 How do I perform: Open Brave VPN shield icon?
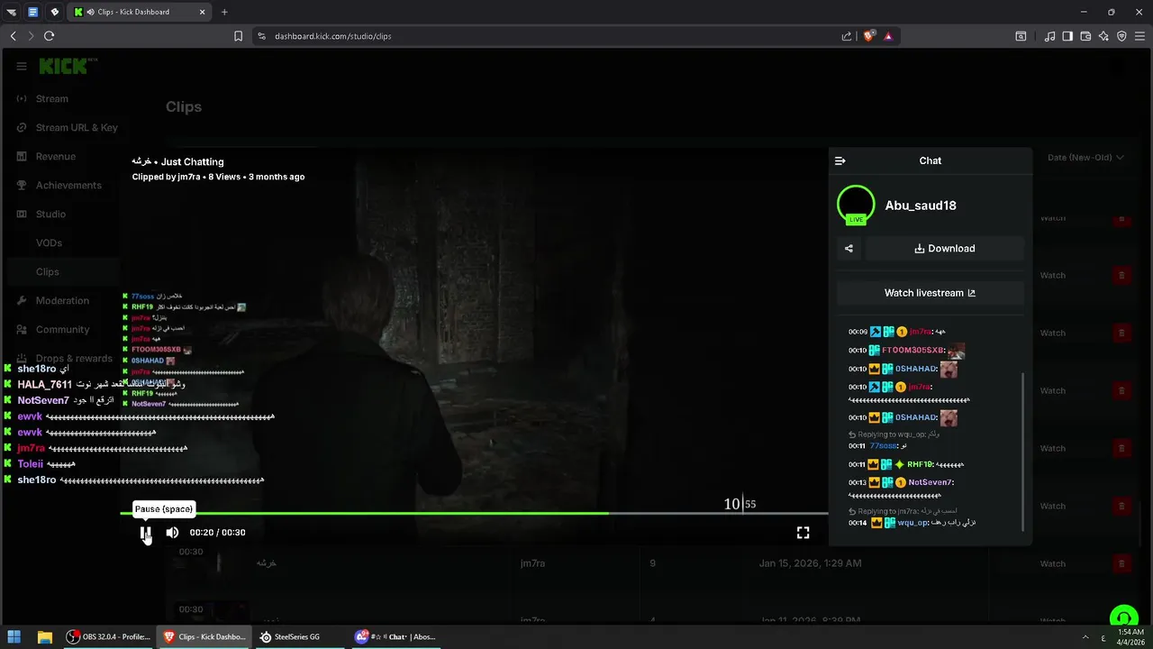pyautogui.click(x=1121, y=36)
